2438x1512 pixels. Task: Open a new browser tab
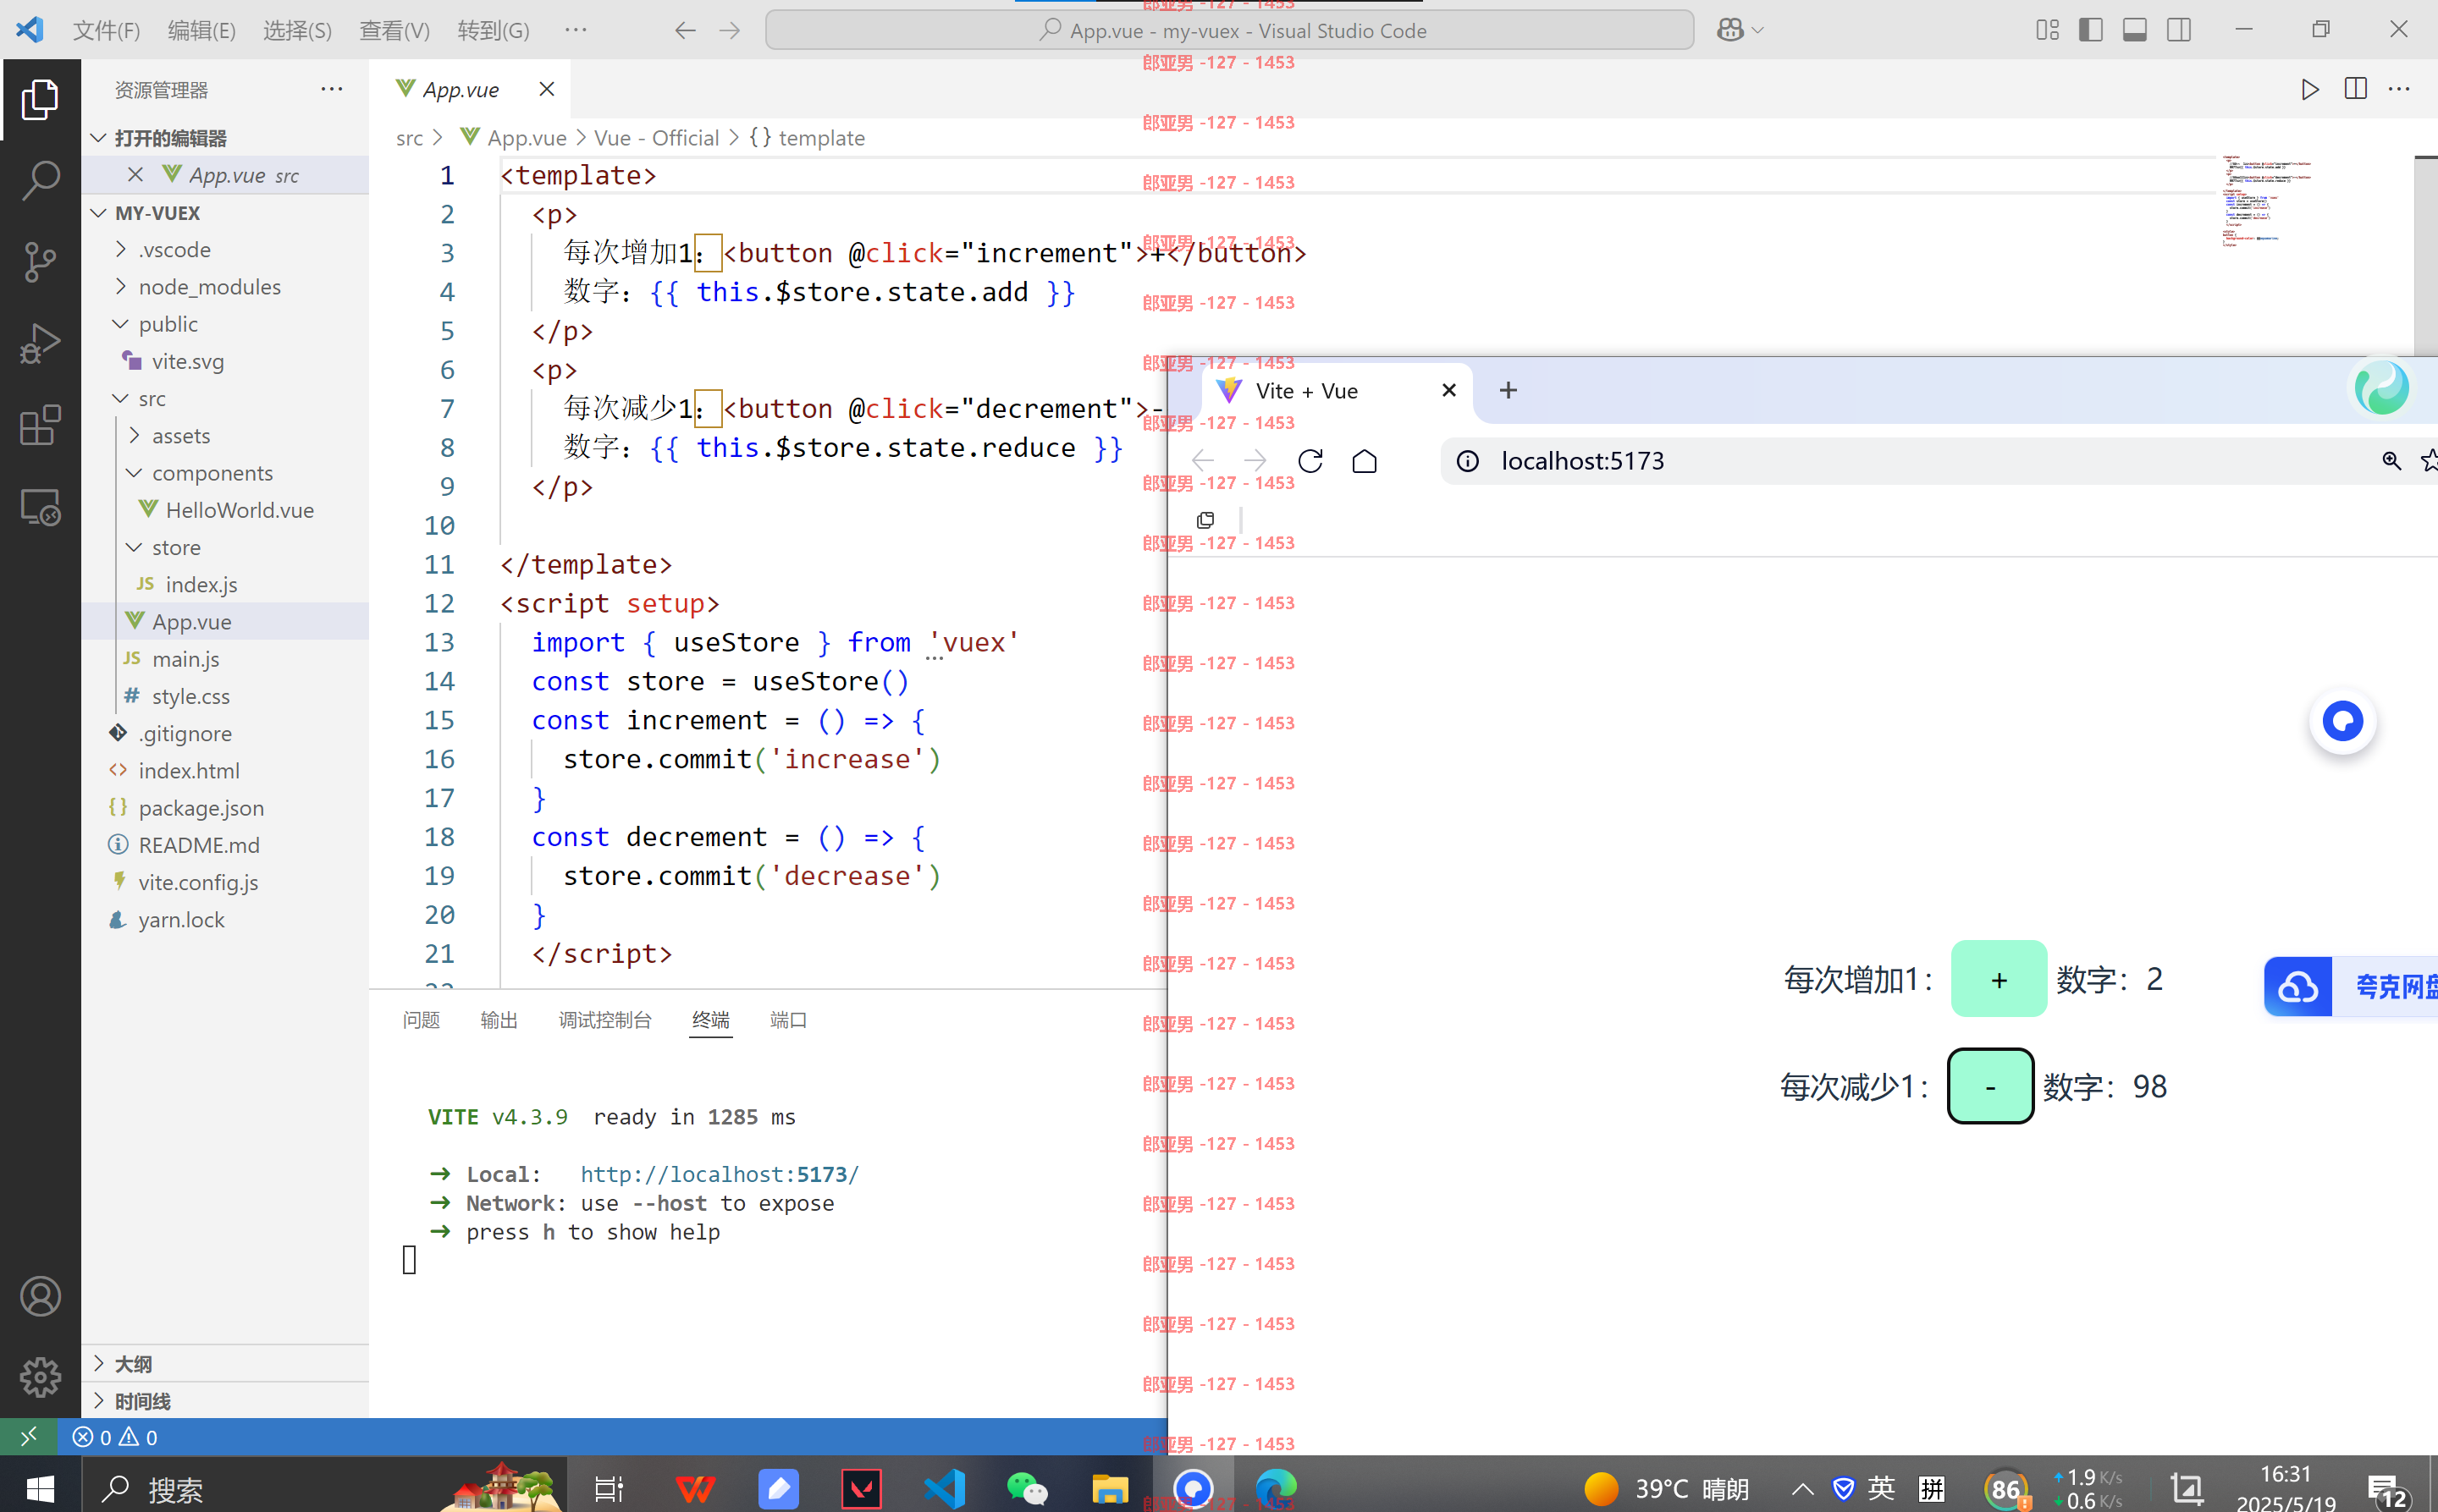tap(1509, 390)
